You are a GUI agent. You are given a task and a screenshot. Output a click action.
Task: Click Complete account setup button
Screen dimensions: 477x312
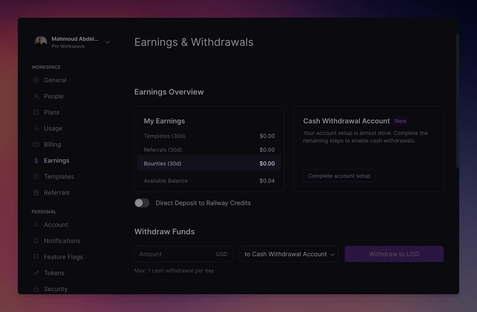[x=339, y=176]
